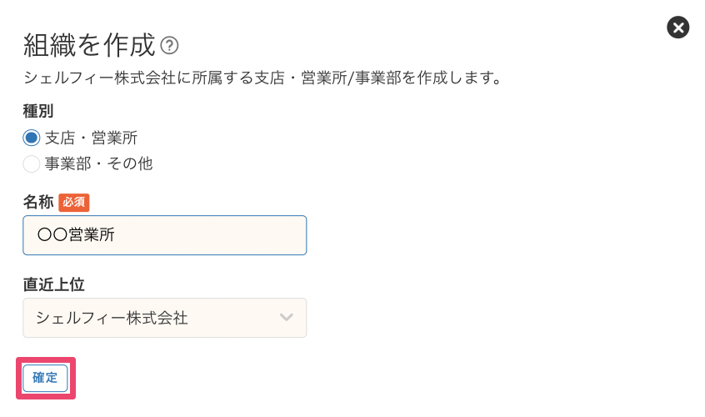Click the help question mark icon beside 組織を作成
This screenshot has width=705, height=417.
(x=170, y=45)
